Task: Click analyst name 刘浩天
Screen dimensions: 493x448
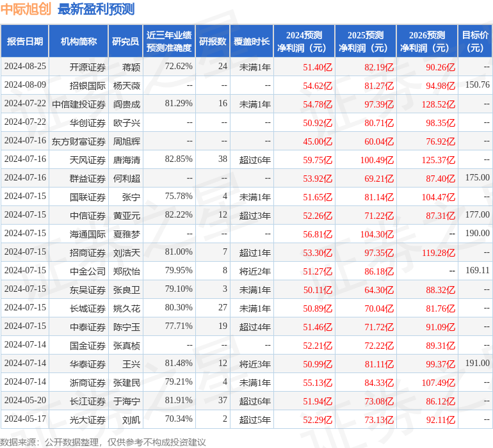Action: (x=127, y=252)
